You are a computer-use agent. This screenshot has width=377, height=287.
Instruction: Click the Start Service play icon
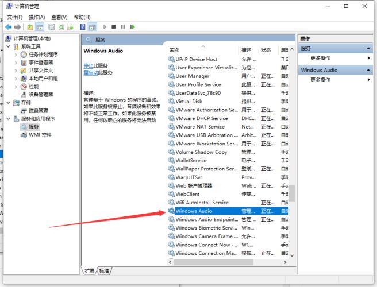click(x=105, y=27)
